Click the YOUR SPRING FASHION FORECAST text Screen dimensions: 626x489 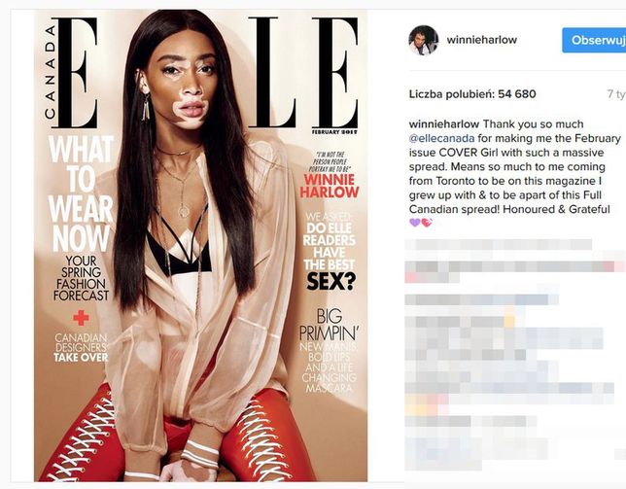pos(81,278)
